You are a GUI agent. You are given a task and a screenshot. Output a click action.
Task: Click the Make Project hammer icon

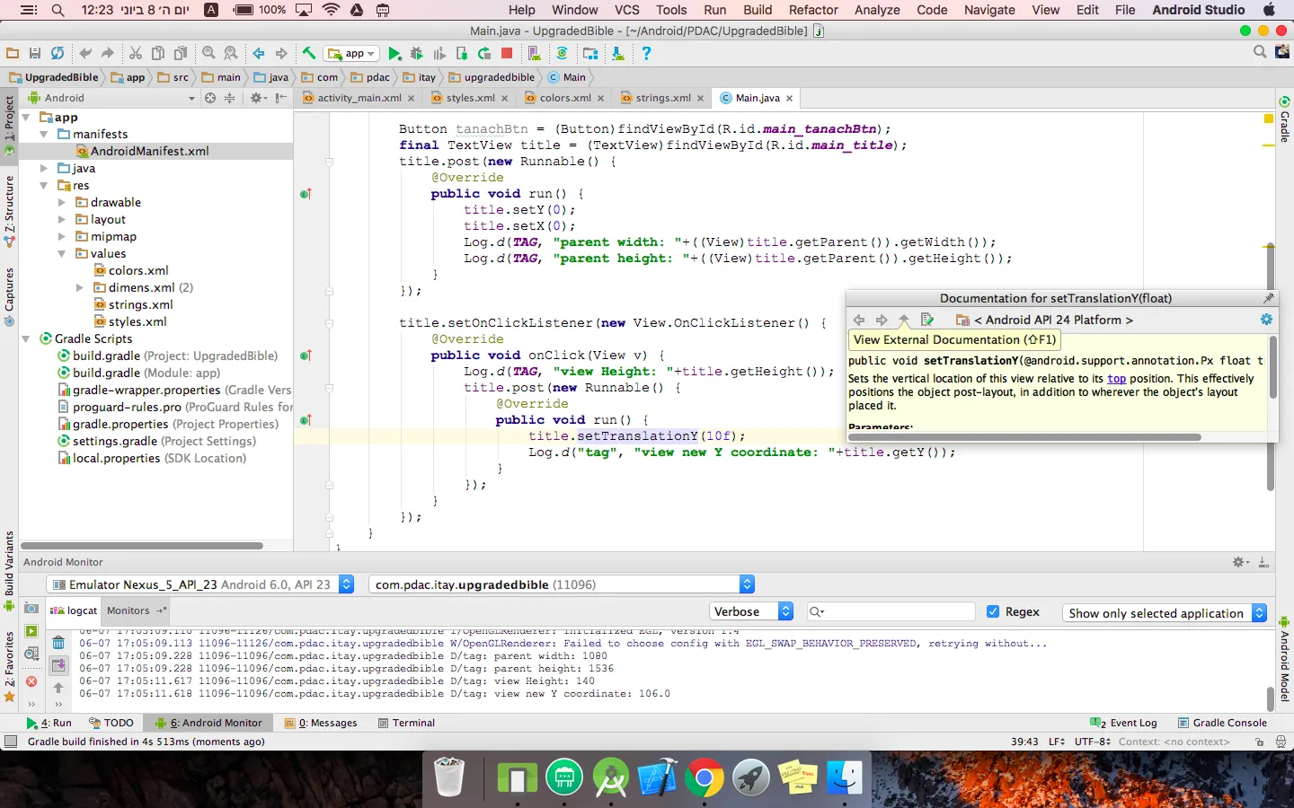(x=308, y=54)
